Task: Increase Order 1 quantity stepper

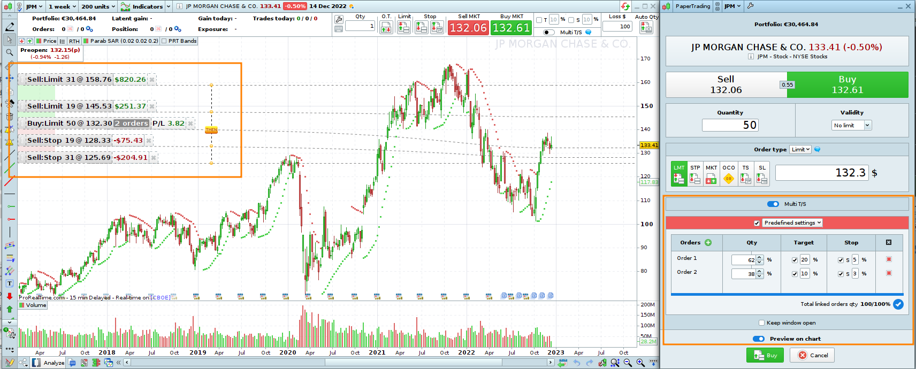Action: 760,258
